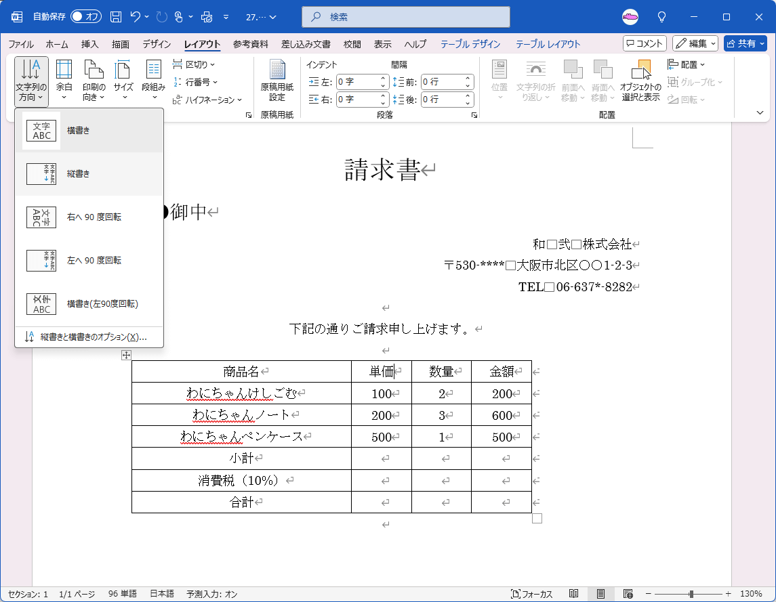Switch to 挿入 tab

click(89, 44)
